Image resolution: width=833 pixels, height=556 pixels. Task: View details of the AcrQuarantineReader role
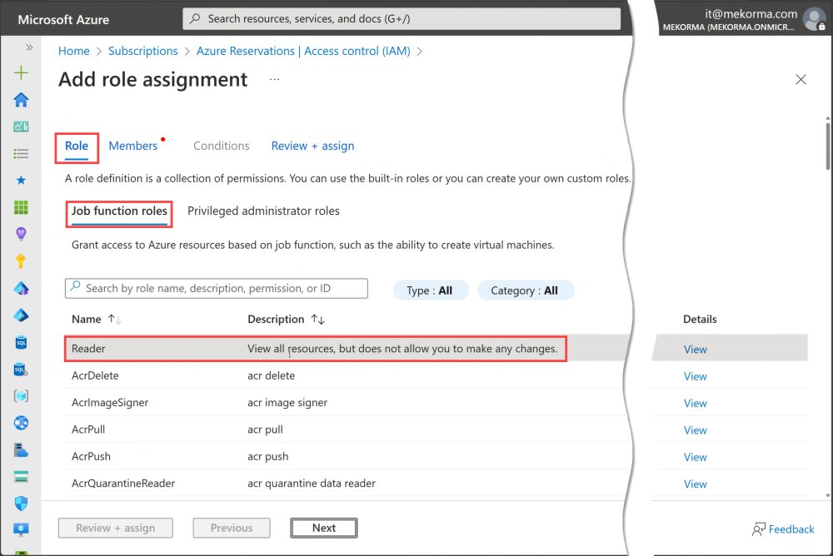[x=695, y=484]
